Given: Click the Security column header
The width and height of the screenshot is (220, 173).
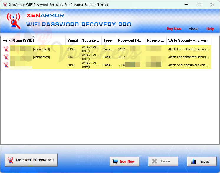Looking at the screenshot, I should [91, 41].
